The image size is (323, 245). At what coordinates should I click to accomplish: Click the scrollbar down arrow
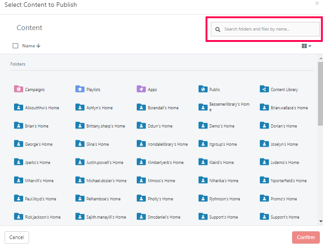pyautogui.click(x=321, y=221)
